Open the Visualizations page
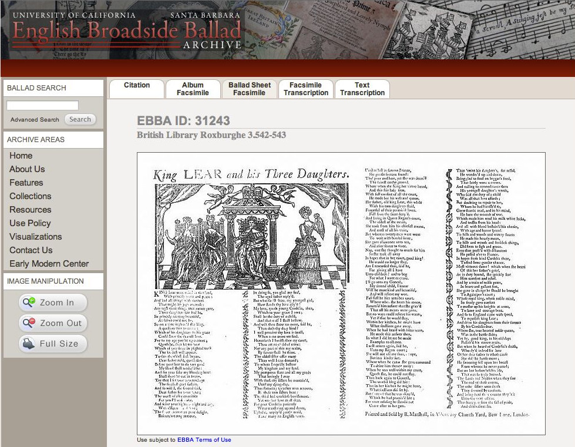The image size is (575, 447). tap(36, 237)
